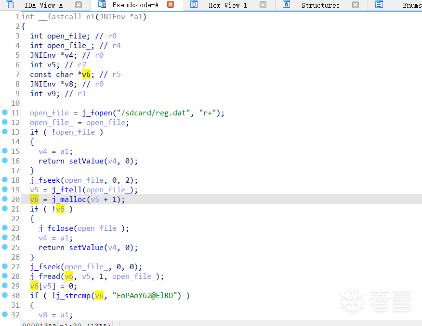Click line number 10

[15, 103]
